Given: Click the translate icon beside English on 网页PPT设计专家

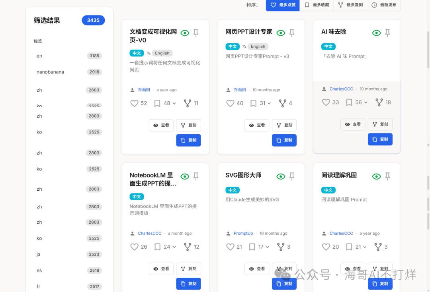Looking at the screenshot, I should [x=244, y=46].
